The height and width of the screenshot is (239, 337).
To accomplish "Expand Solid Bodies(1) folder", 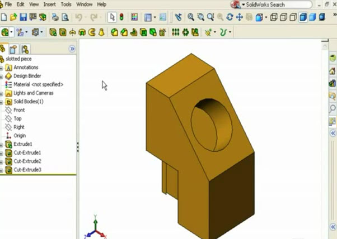I will pos(1,102).
